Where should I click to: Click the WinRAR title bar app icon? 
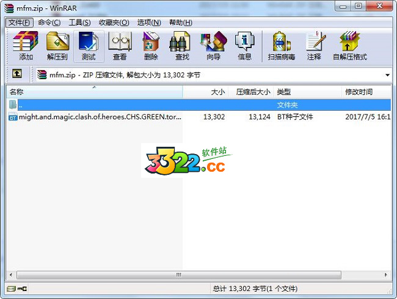tap(9, 8)
